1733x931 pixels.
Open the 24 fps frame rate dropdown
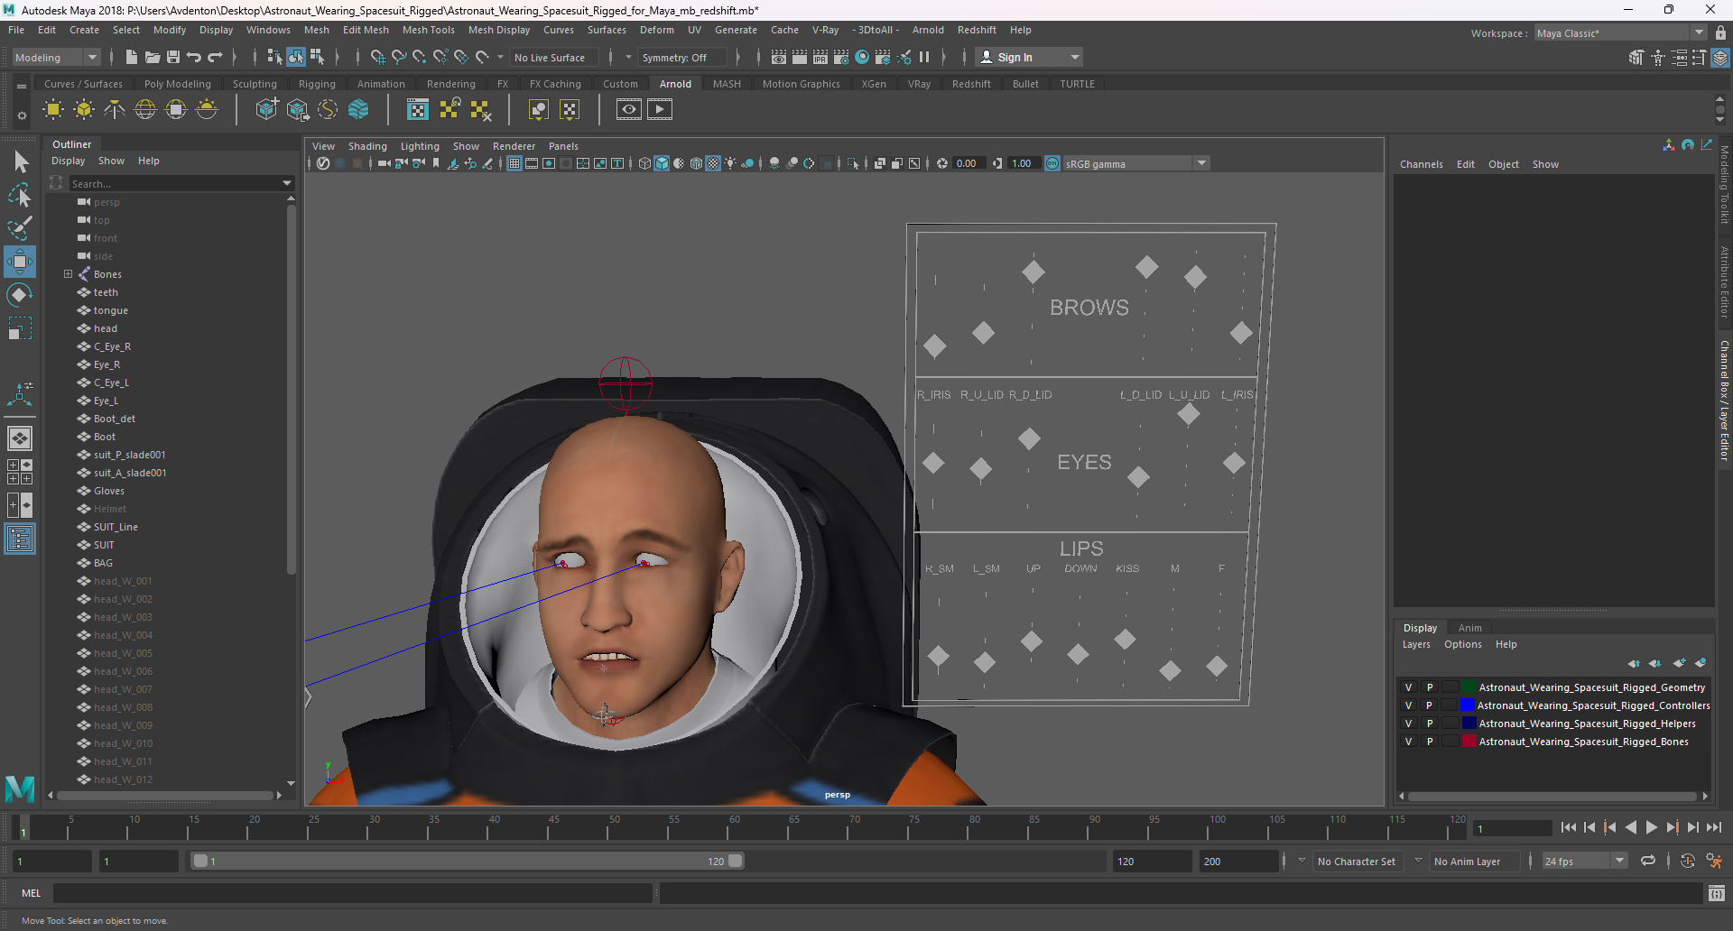tap(1584, 861)
